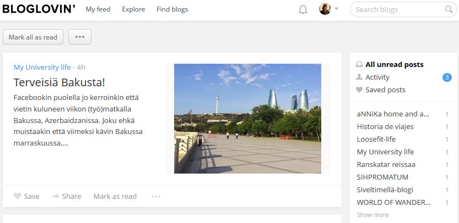The height and width of the screenshot is (223, 459).
Task: Expand blog list with Show more
Action: 372,215
